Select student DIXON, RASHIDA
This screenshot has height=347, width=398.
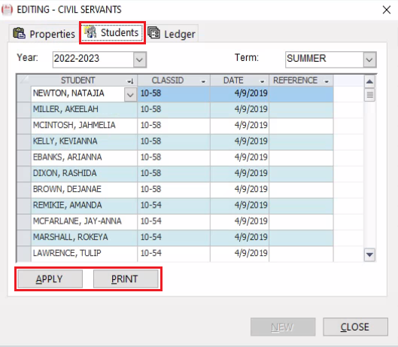84,173
